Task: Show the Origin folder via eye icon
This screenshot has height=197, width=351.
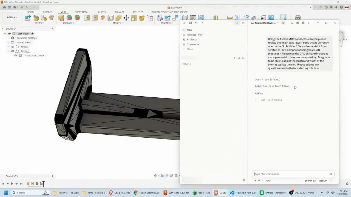Action: tap(13, 47)
